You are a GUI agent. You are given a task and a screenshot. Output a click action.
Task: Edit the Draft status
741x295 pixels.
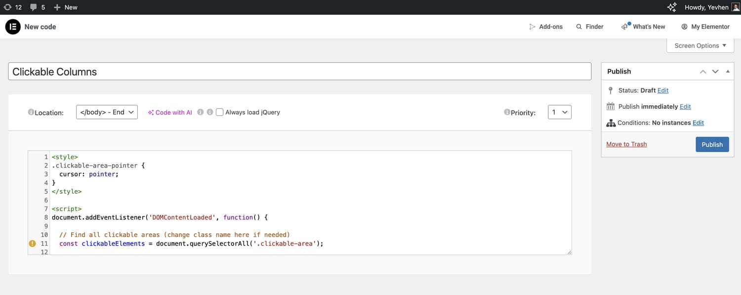663,90
